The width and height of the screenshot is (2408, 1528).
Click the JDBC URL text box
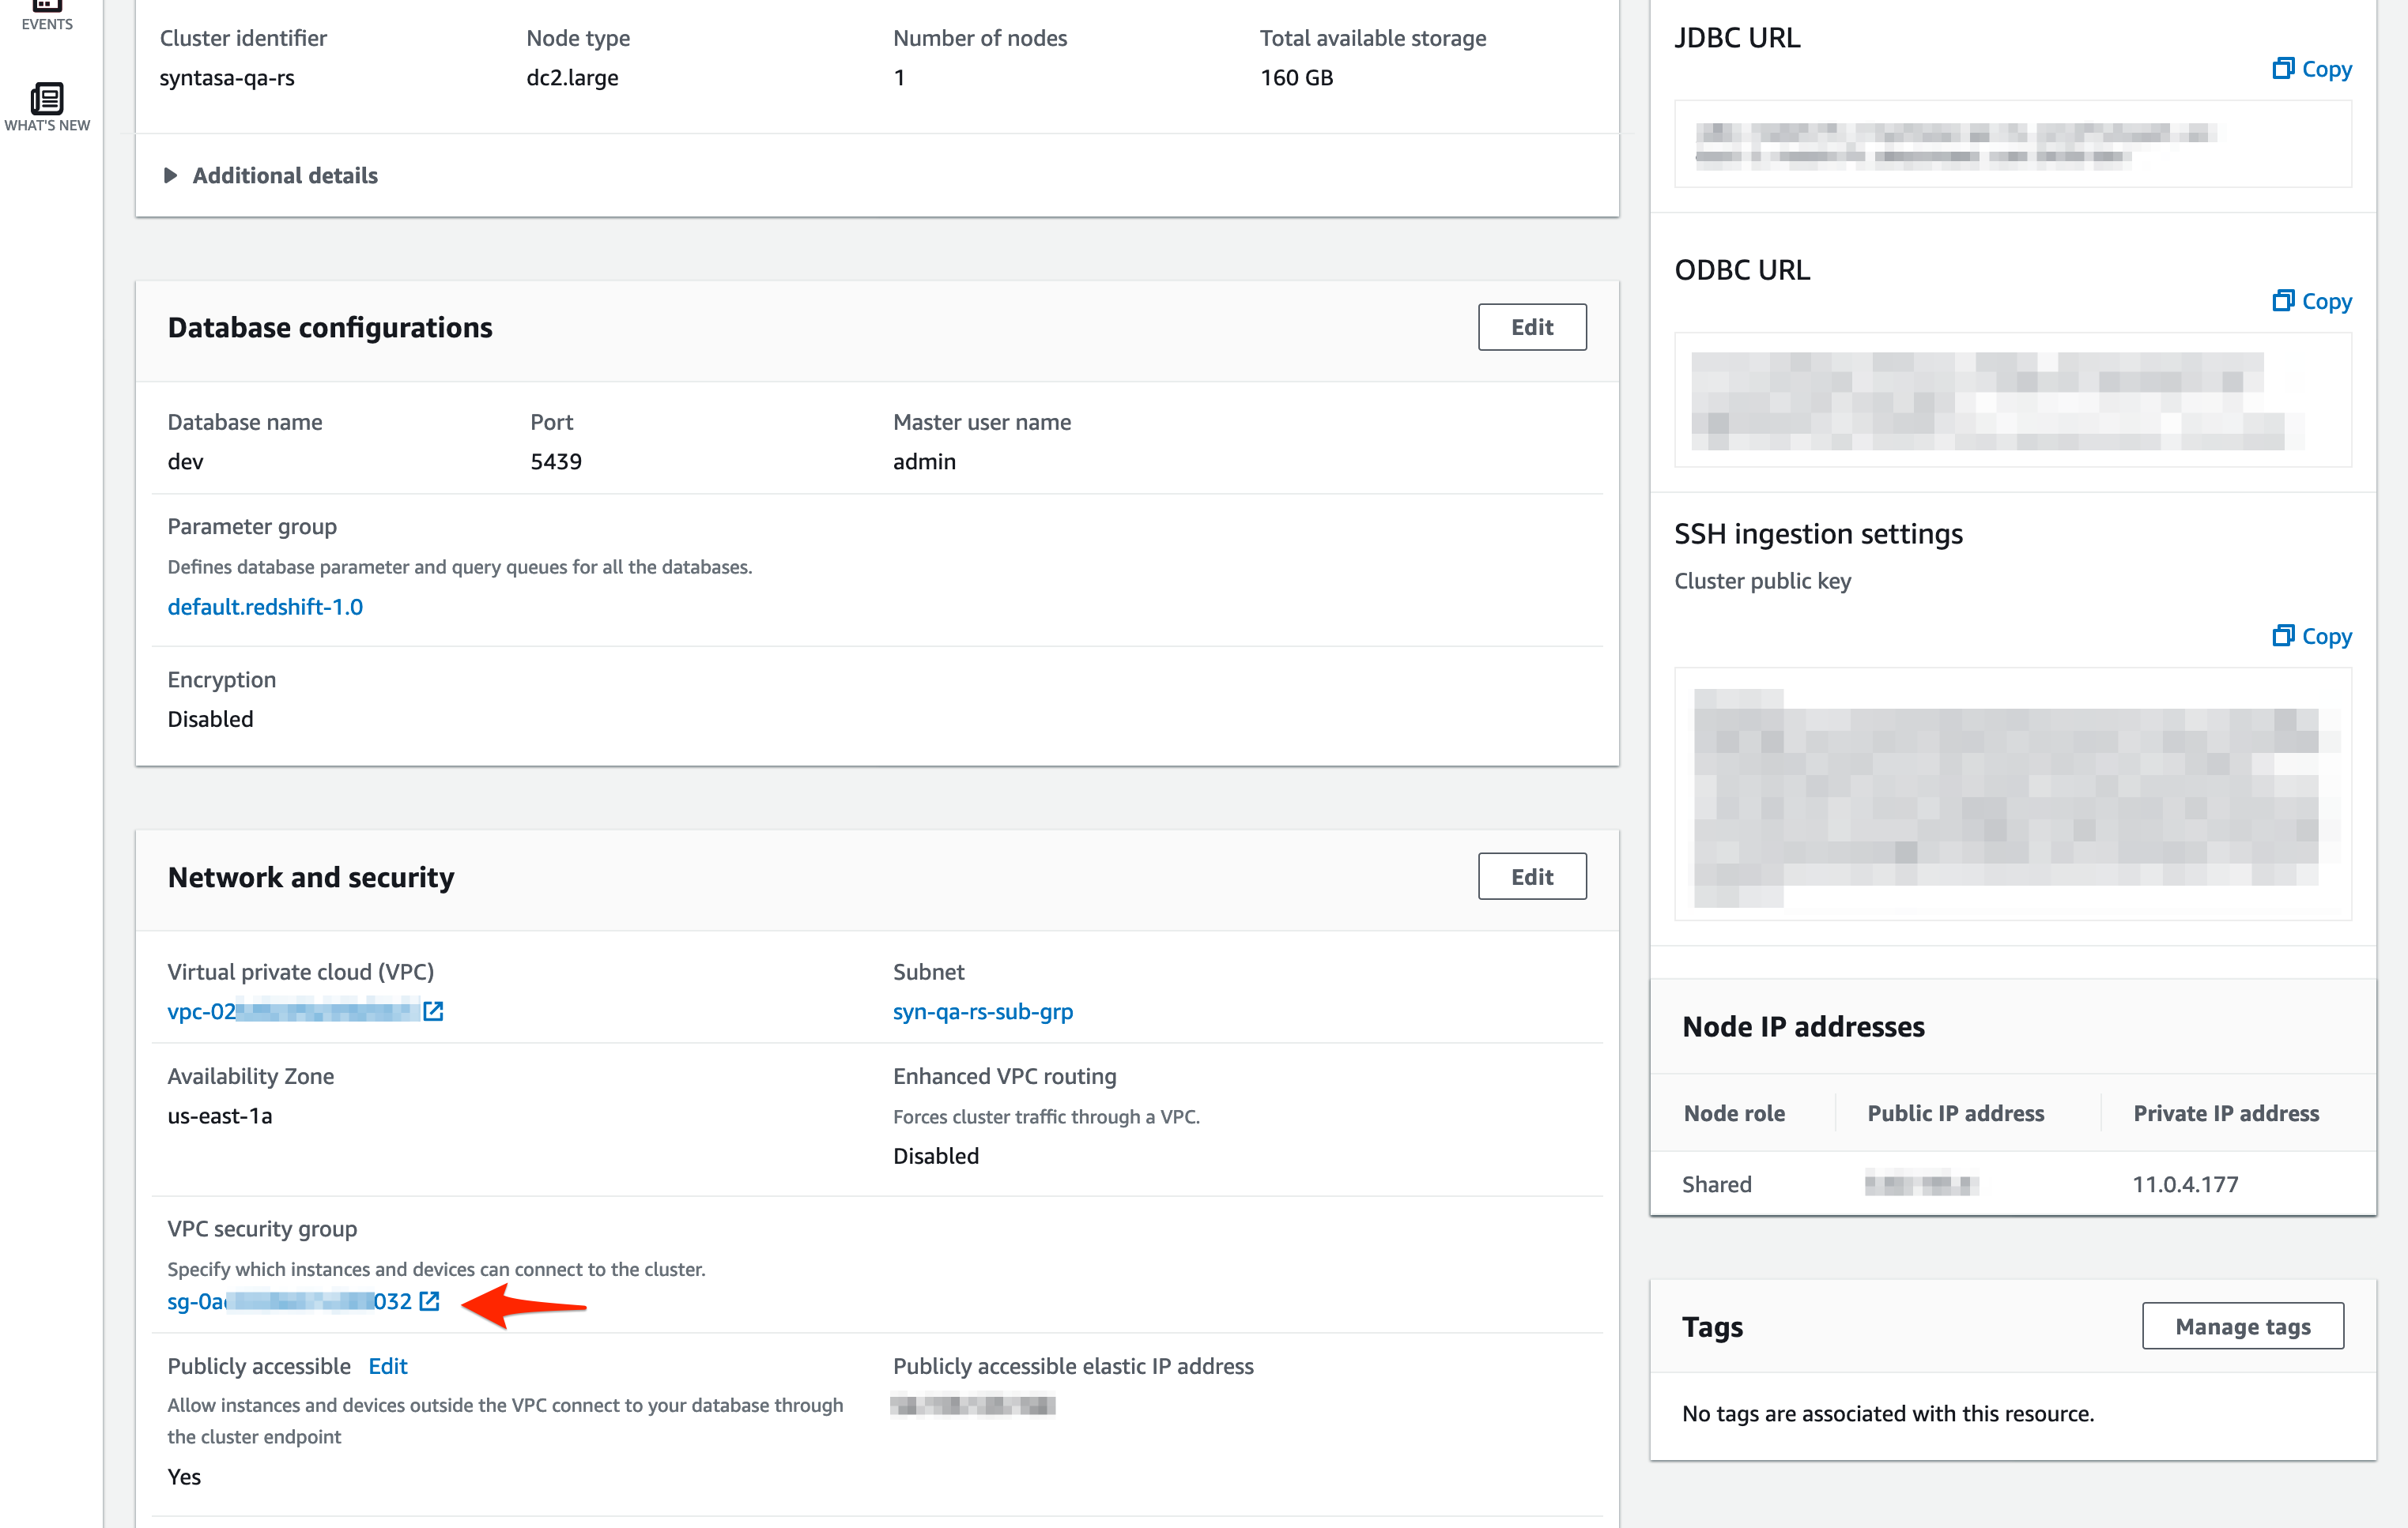pos(2012,144)
